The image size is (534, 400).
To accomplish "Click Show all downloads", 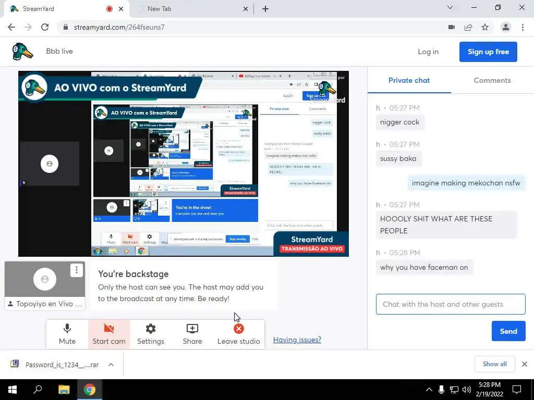I will [x=494, y=364].
